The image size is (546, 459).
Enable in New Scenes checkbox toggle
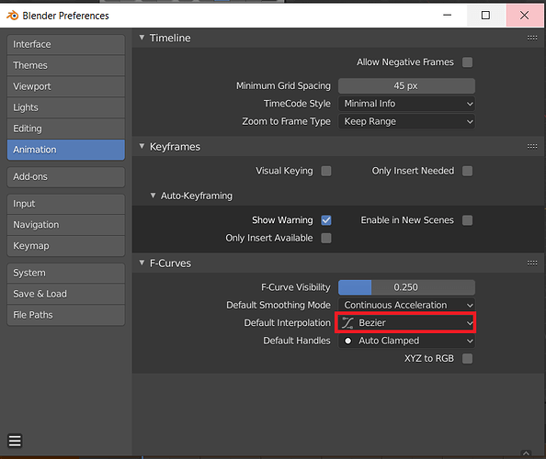pos(467,220)
